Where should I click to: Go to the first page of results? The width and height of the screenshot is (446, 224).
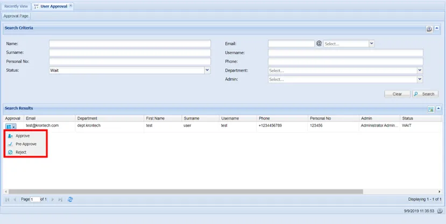tap(8, 200)
